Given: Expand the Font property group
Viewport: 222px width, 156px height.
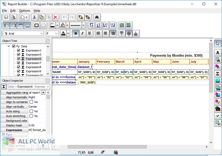Looking at the screenshot, I should pos(4,135).
